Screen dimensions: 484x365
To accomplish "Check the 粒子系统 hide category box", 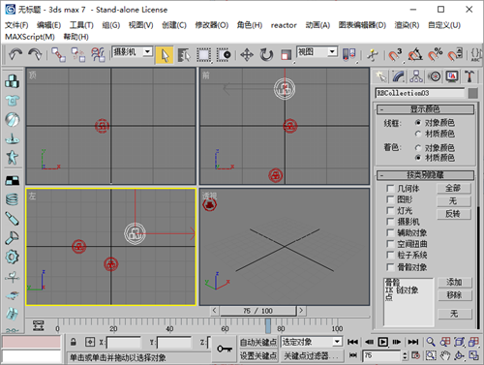I will coord(390,255).
